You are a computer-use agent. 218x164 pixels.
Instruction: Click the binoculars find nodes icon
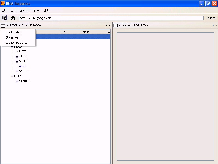click(13, 18)
